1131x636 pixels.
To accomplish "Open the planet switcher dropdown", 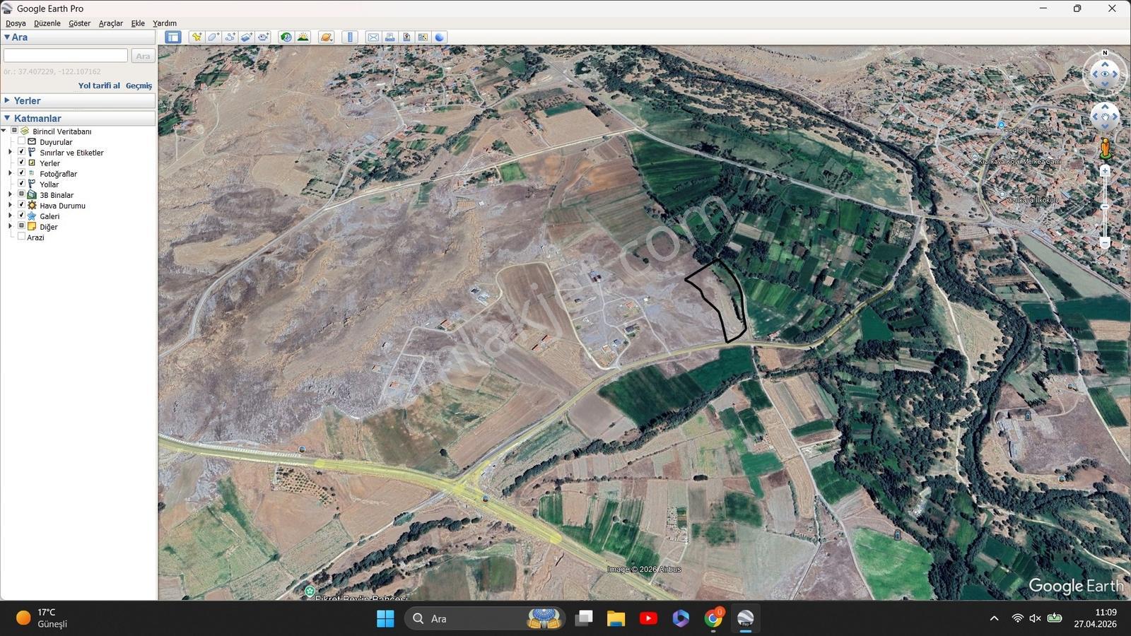I will pyautogui.click(x=327, y=37).
